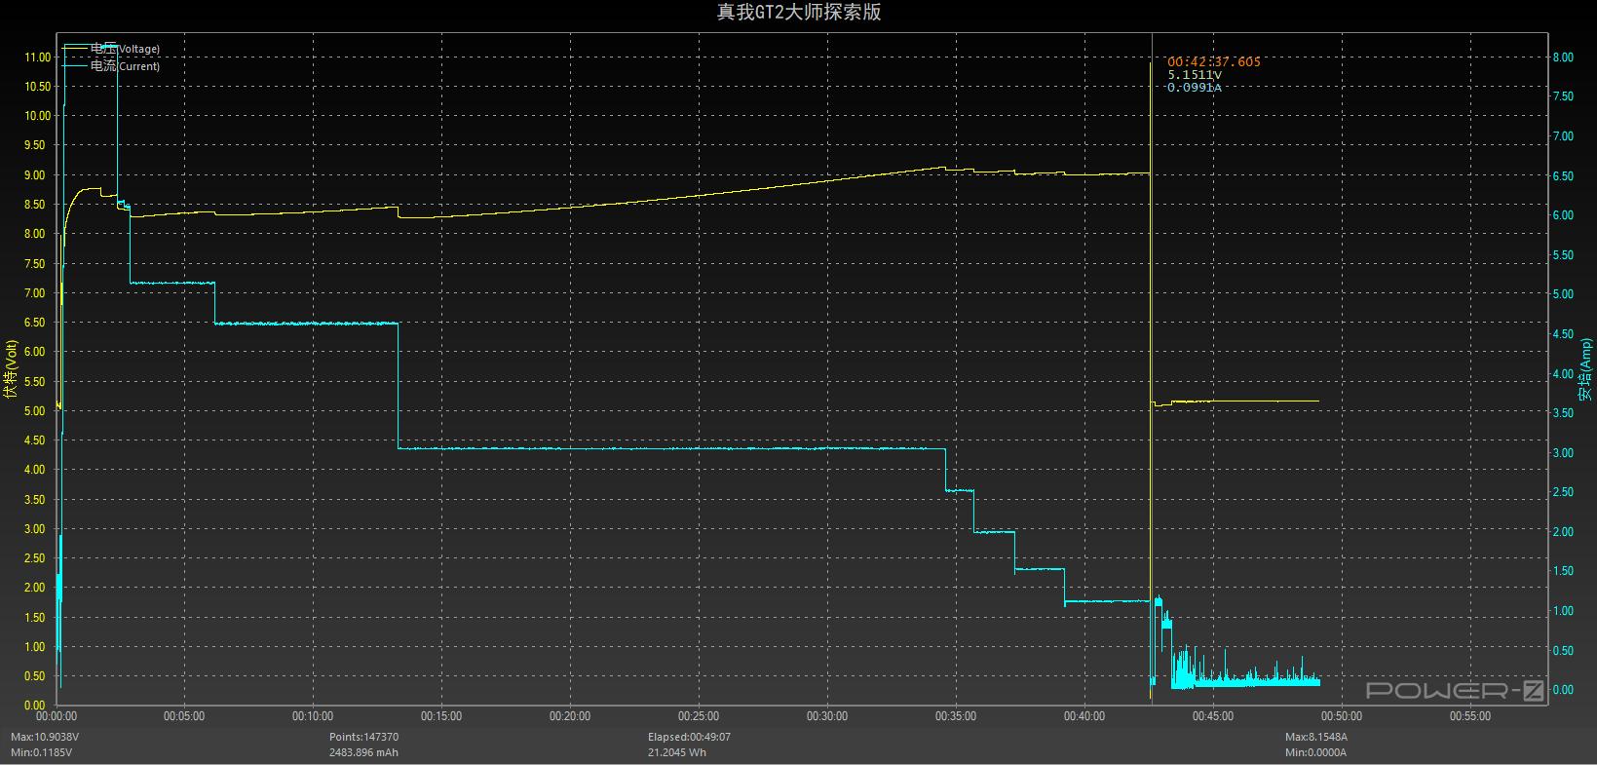
Task: Click the 21.2045 Wh energy readout
Action: coord(677,752)
